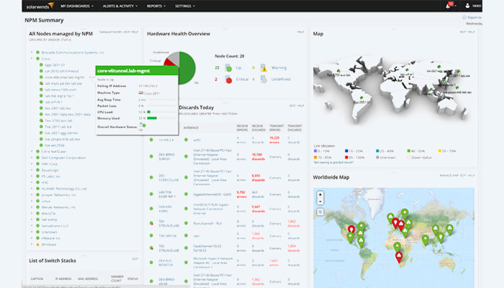
Task: Click the 19,225 errors value
Action: click(274, 140)
